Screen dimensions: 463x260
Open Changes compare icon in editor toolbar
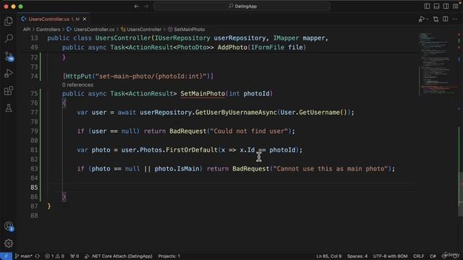click(x=436, y=19)
